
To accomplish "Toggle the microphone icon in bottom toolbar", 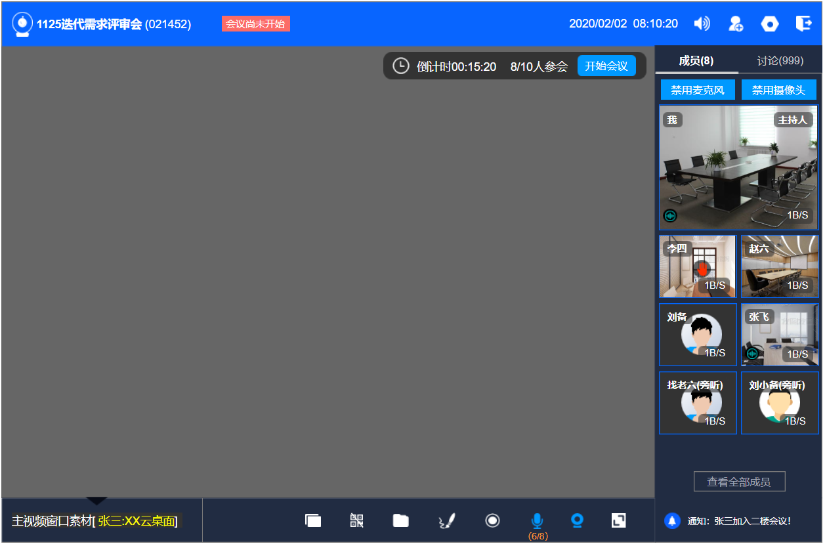I will [x=537, y=521].
